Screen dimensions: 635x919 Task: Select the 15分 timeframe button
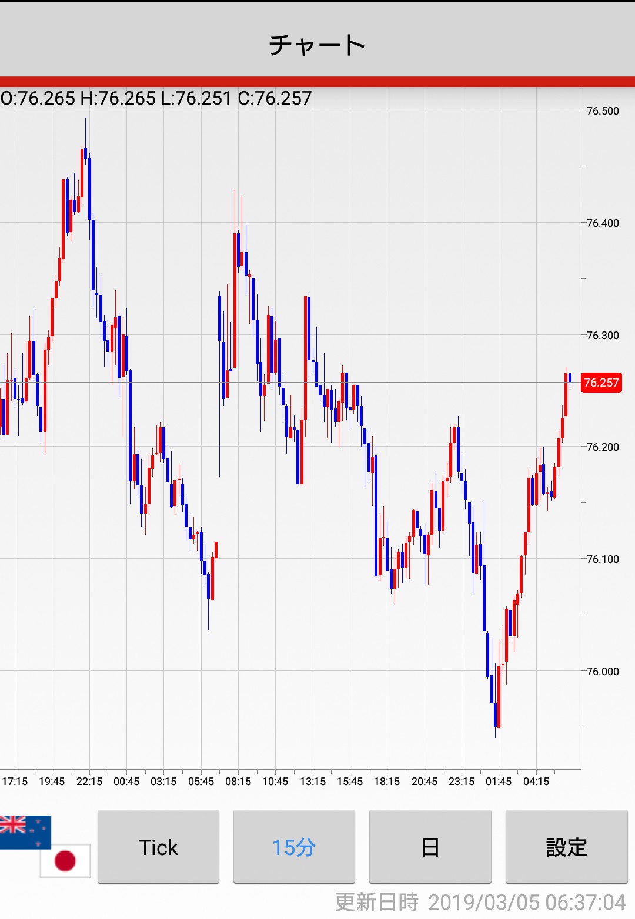(294, 847)
